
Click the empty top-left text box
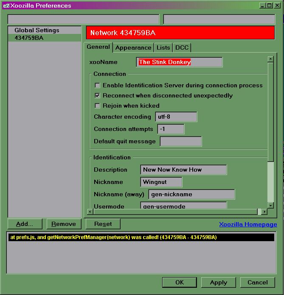tap(83, 19)
